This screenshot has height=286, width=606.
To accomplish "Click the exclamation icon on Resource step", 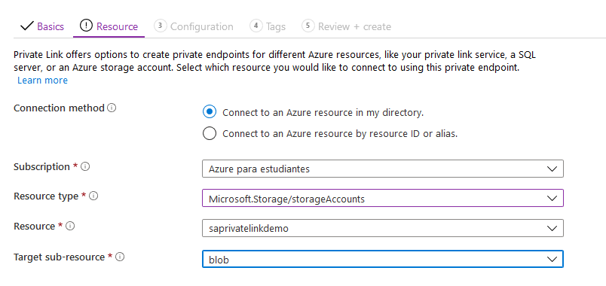I will 86,26.
